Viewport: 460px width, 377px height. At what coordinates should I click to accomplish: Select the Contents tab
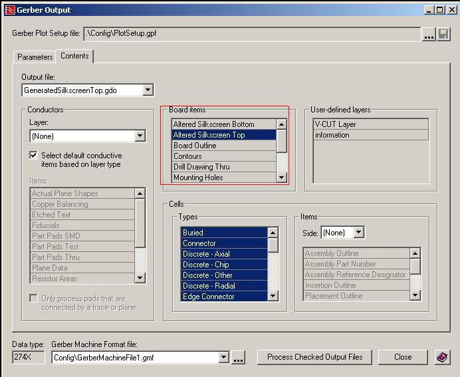[x=74, y=56]
